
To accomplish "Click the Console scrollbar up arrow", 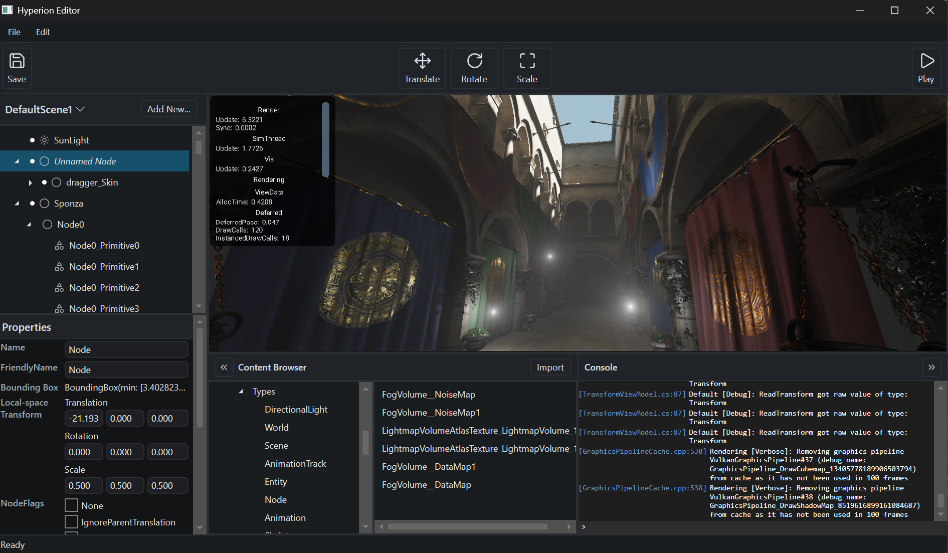I will point(940,388).
